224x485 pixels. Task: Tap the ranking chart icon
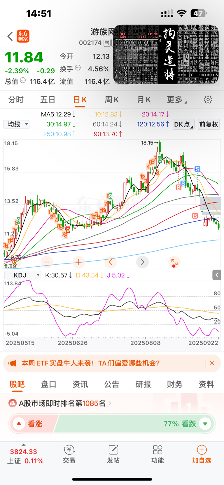click(12, 403)
